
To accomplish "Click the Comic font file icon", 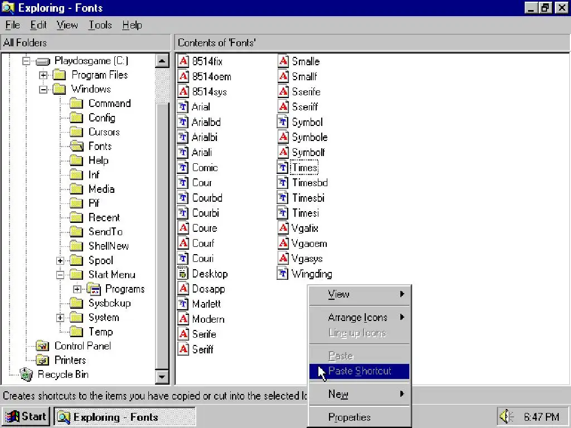I will coord(183,167).
